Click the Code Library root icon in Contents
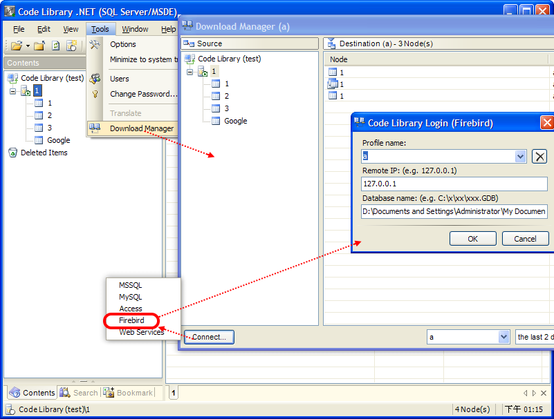 (x=12, y=78)
